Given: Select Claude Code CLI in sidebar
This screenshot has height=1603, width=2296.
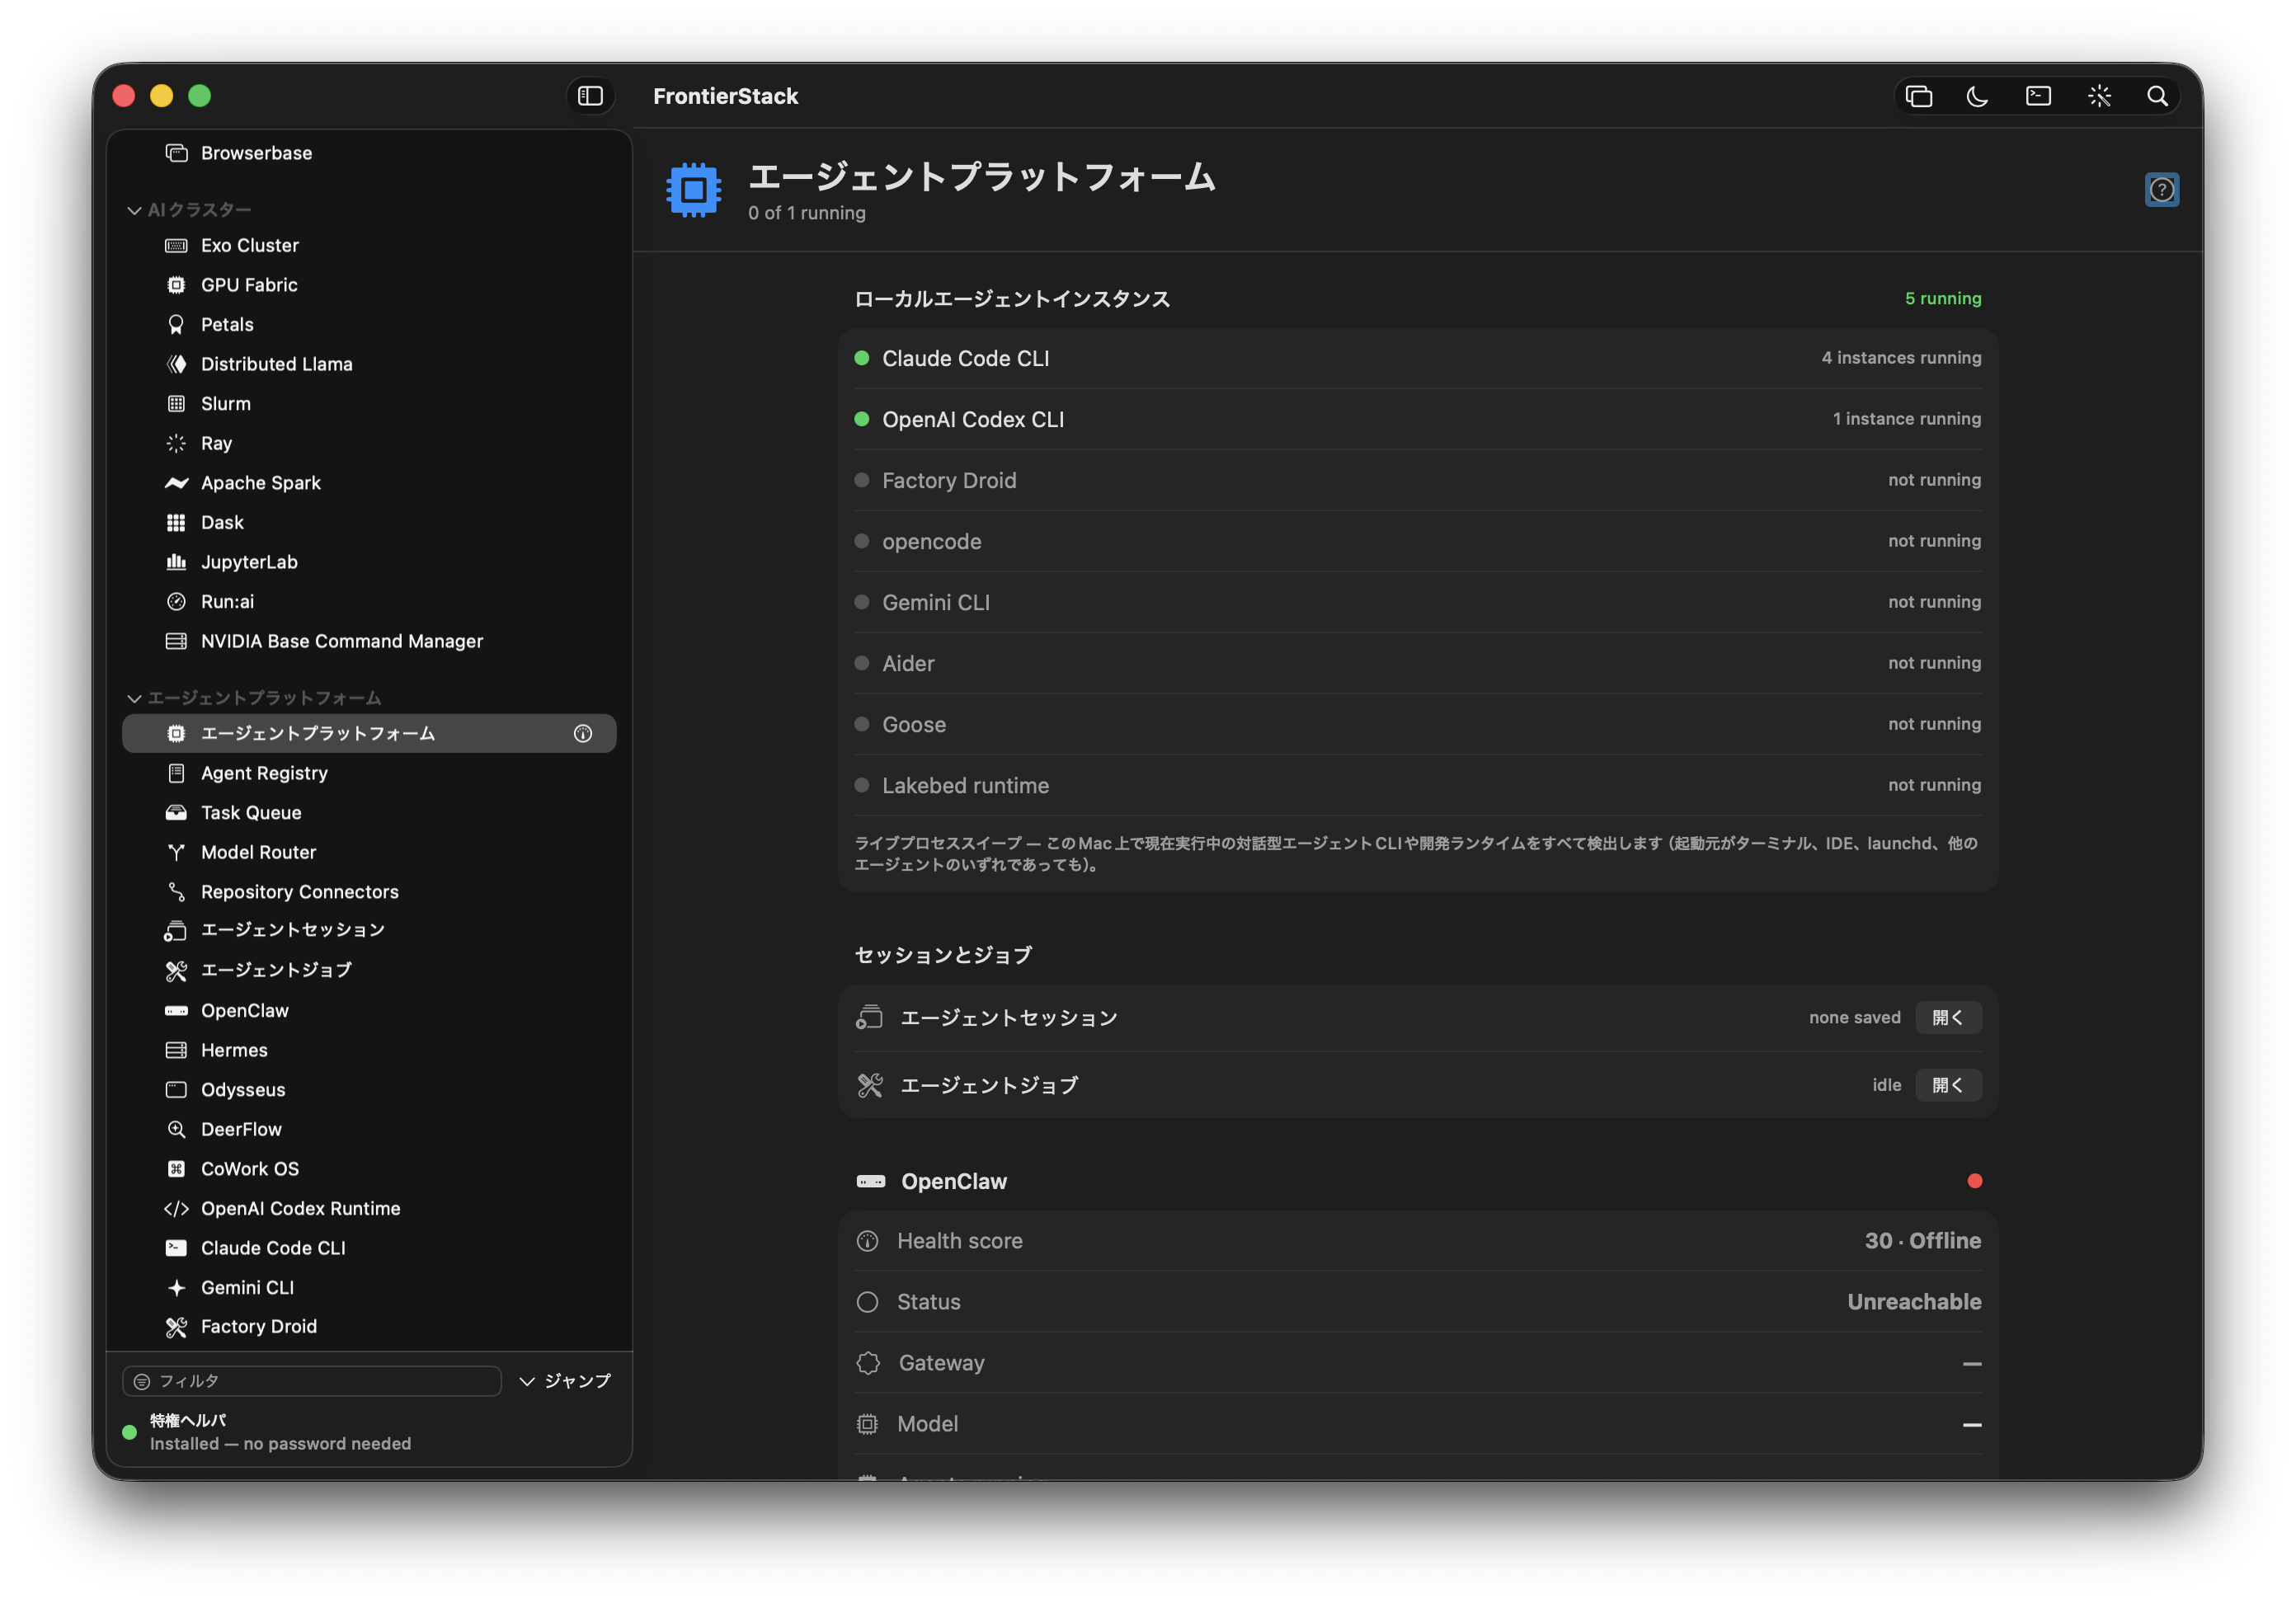Looking at the screenshot, I should click(x=369, y=1248).
